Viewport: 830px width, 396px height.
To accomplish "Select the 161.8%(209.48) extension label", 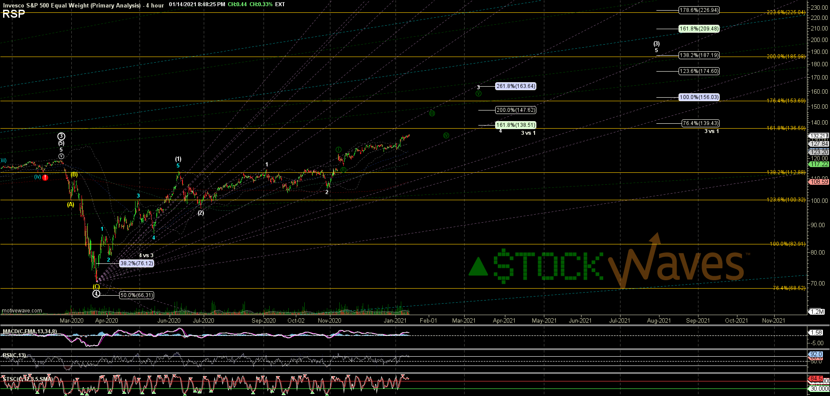I will (699, 29).
